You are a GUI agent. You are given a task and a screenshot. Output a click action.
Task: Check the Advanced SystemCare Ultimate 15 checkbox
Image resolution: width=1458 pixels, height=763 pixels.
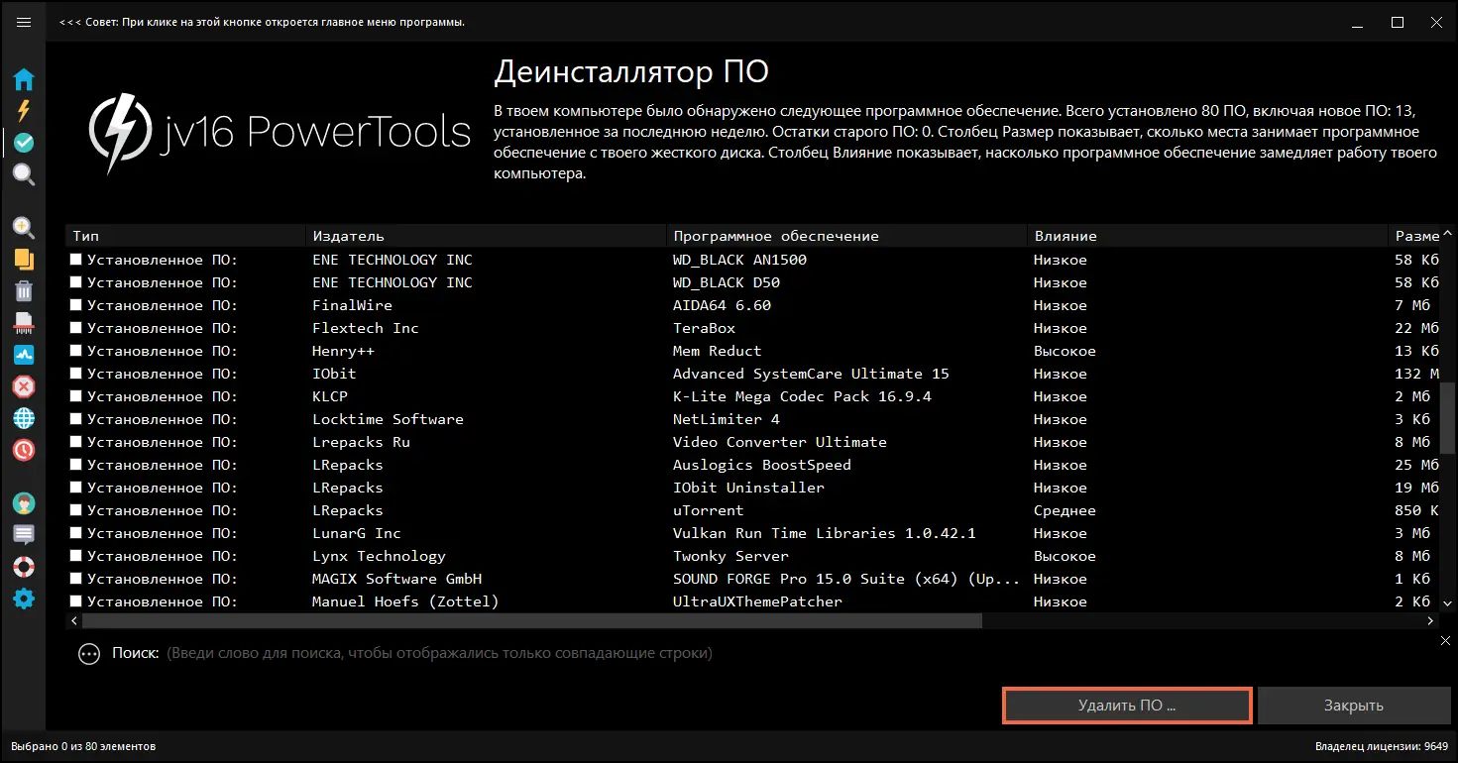75,374
